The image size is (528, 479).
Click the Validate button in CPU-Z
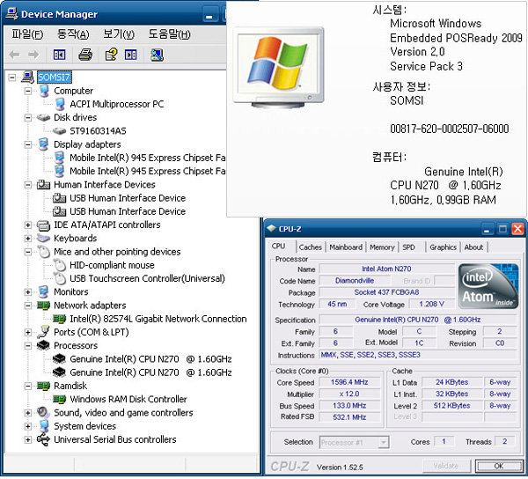[x=446, y=466]
